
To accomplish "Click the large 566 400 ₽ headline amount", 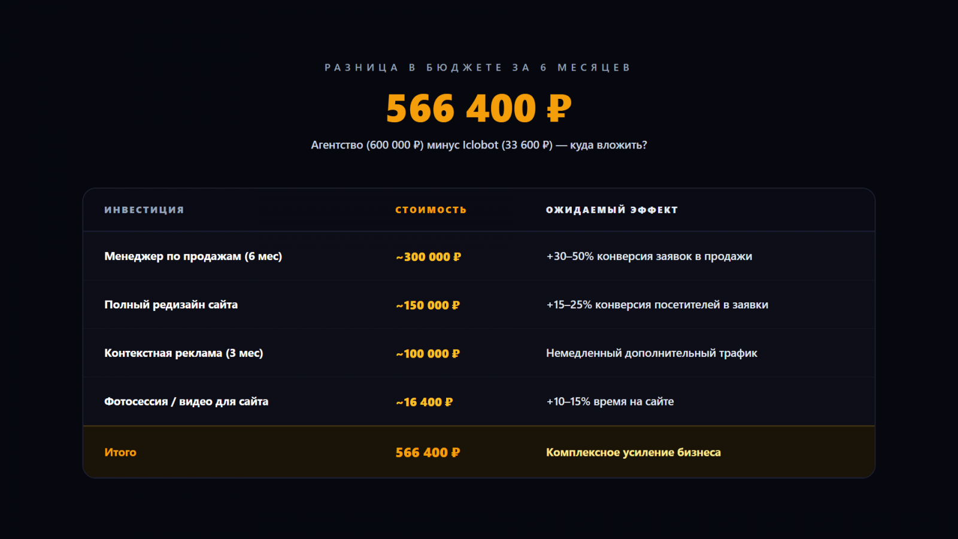I will click(478, 108).
